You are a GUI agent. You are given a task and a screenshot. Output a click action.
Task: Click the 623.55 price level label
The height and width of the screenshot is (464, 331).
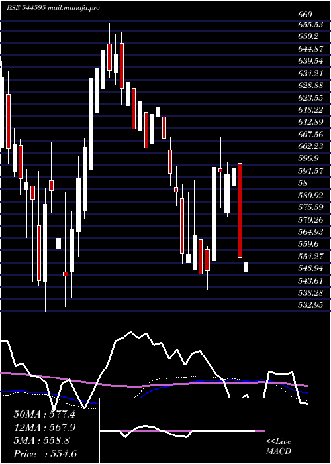tap(310, 97)
